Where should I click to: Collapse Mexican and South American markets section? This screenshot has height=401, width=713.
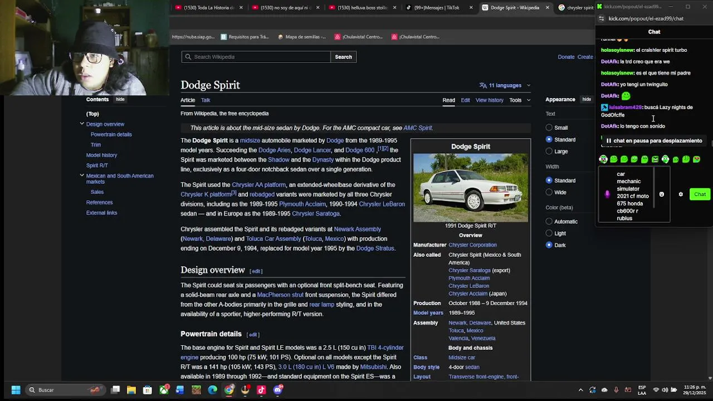click(82, 175)
